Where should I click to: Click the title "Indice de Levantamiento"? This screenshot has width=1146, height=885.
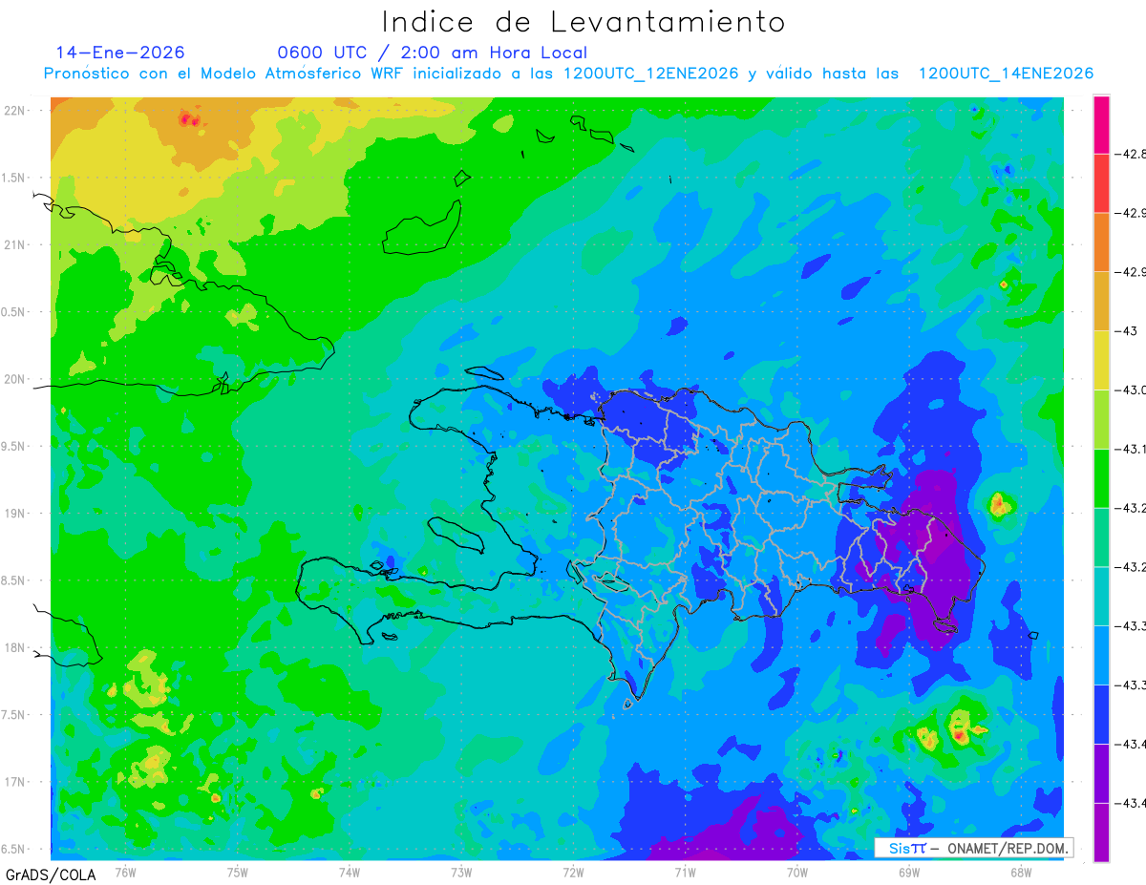(x=584, y=22)
